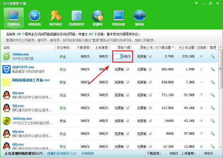Edit upload limit for 网络编辑超级工具箱.exe
The image size is (223, 158).
(x=150, y=82)
